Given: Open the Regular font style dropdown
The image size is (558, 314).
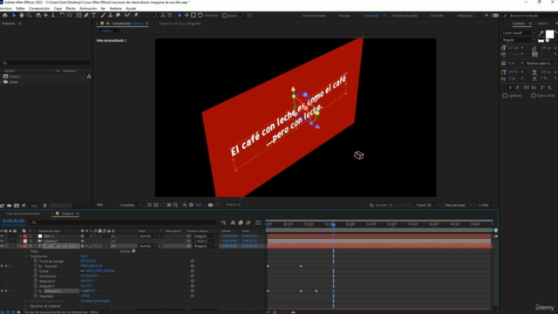Looking at the screenshot, I should pyautogui.click(x=519, y=40).
